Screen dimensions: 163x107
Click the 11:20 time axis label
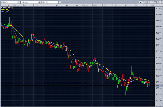pyautogui.click(x=16, y=5)
